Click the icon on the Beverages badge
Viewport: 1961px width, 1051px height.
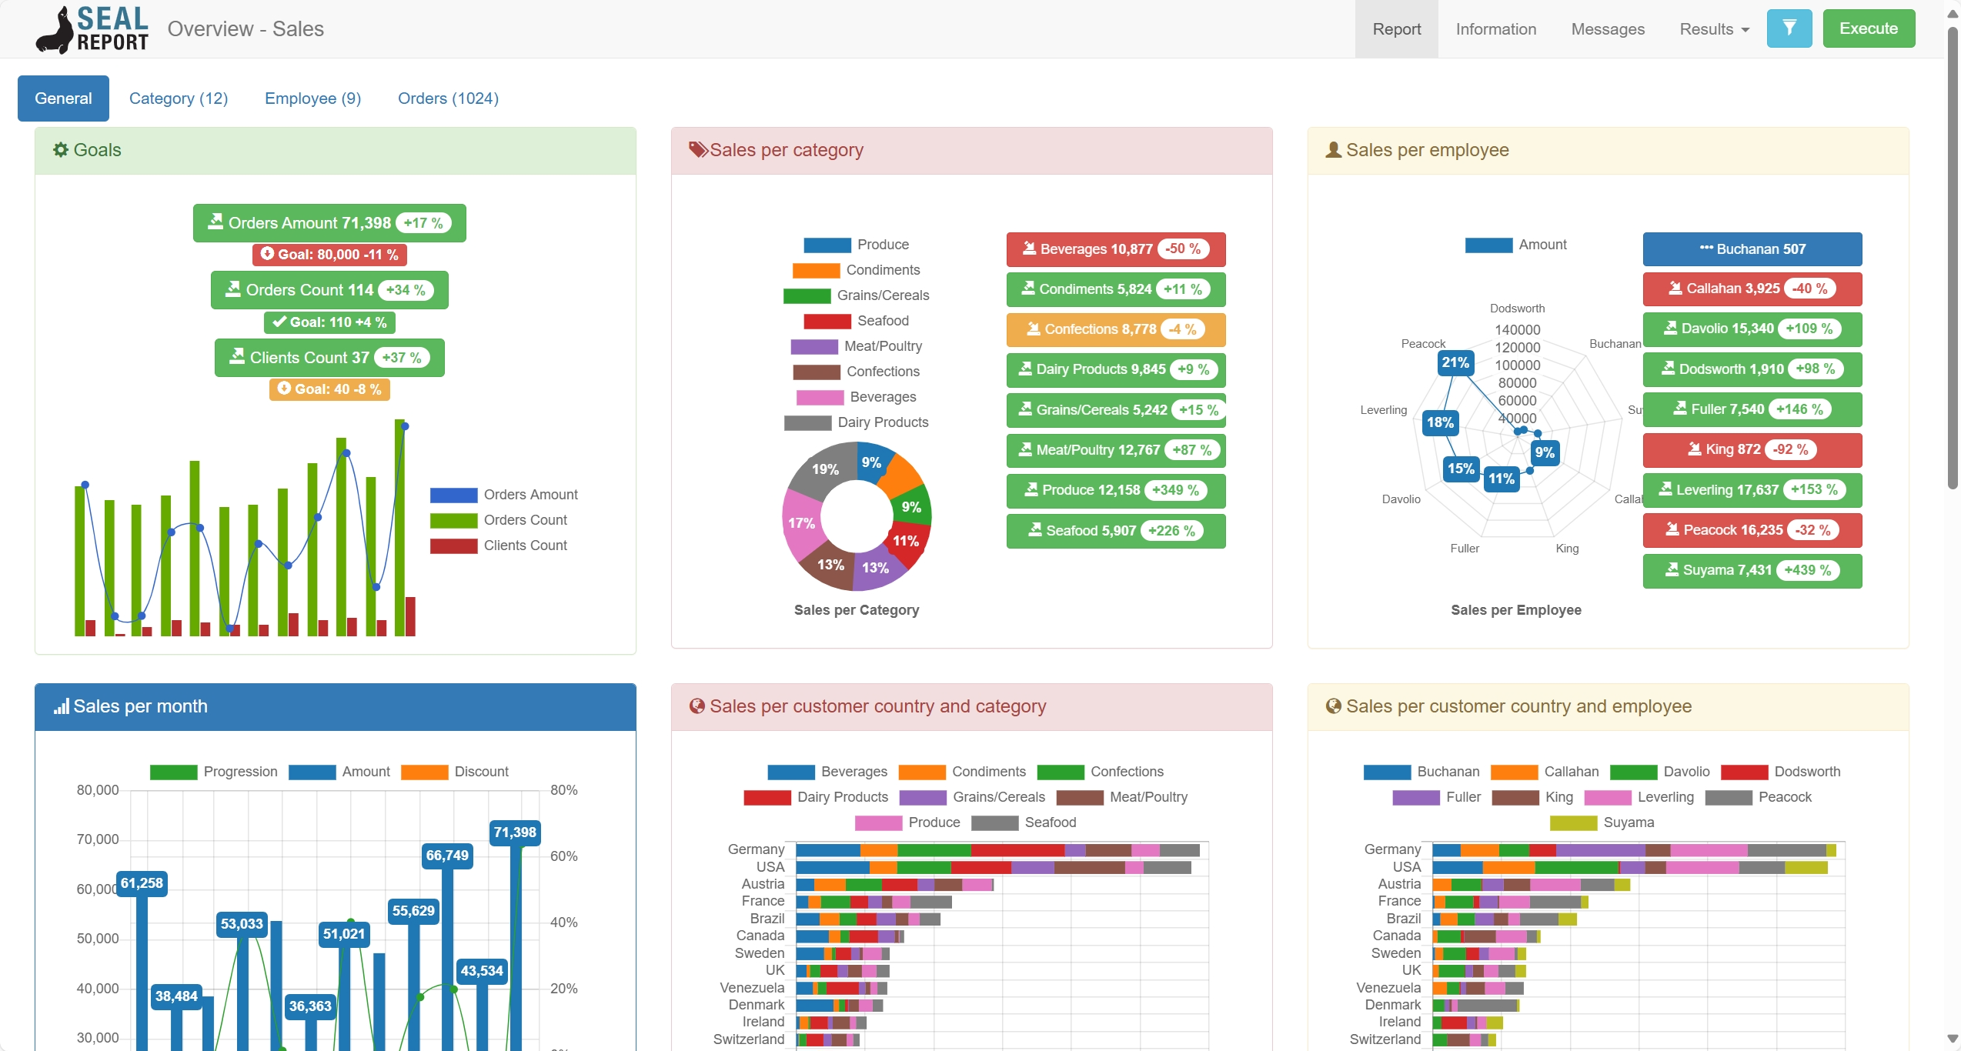(1029, 248)
